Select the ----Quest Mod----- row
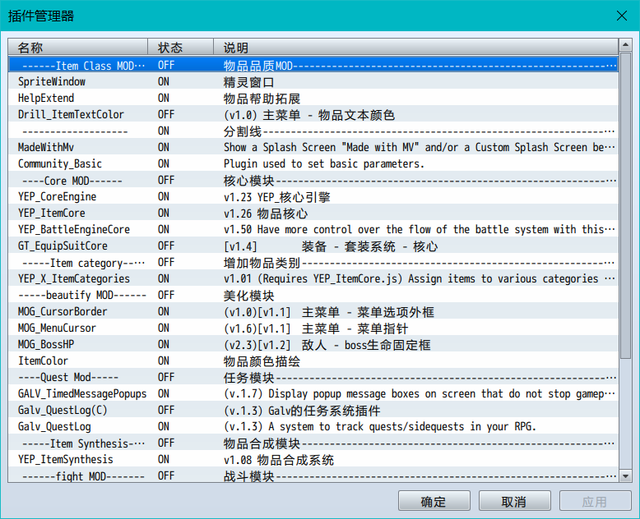Screen dimensions: 640x519 (313, 377)
